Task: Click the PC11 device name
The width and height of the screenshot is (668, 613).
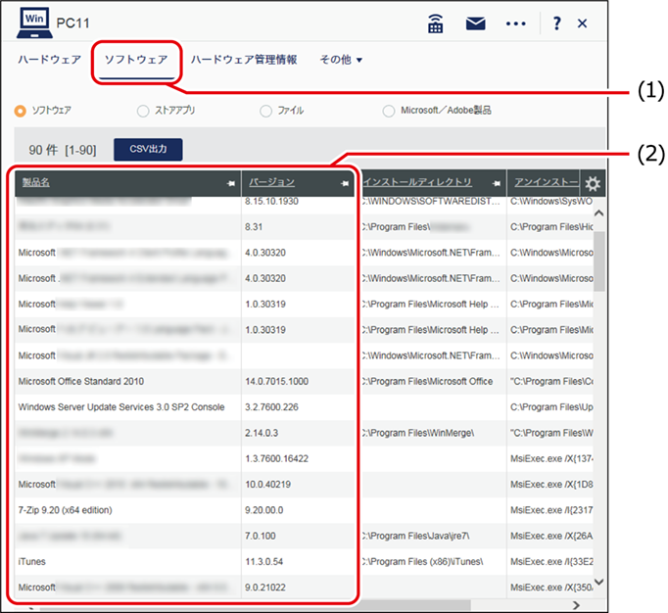Action: [72, 23]
